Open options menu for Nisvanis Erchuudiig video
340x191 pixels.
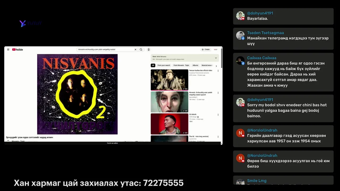click(218, 93)
